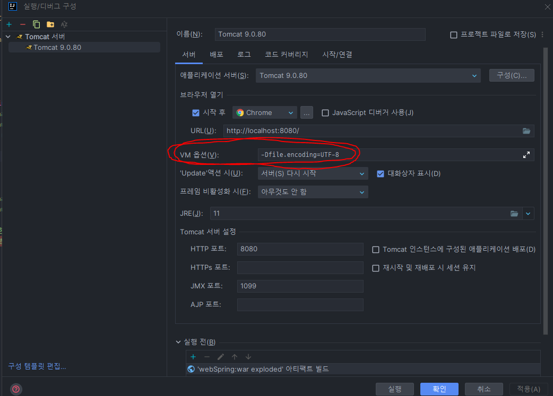Image resolution: width=553 pixels, height=396 pixels.
Task: Open the JRE version dropdown arrow
Action: tap(528, 214)
